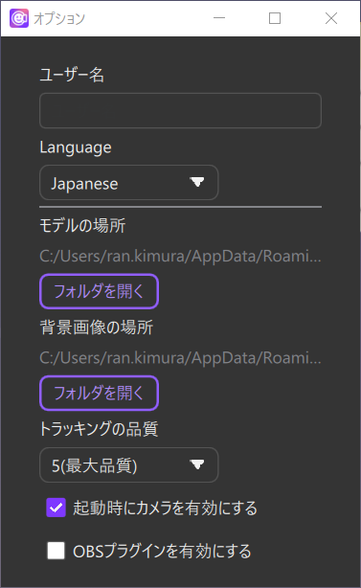Open the 5(最大品質) tracking quality dropdown

pos(128,464)
